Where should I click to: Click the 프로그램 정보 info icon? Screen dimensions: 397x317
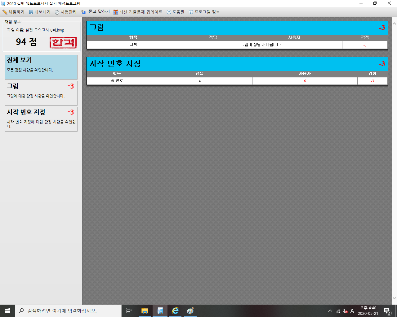(191, 12)
